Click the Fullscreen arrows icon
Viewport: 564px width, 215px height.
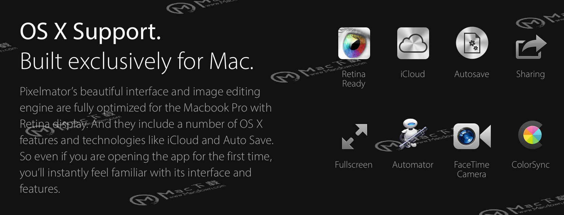point(354,137)
